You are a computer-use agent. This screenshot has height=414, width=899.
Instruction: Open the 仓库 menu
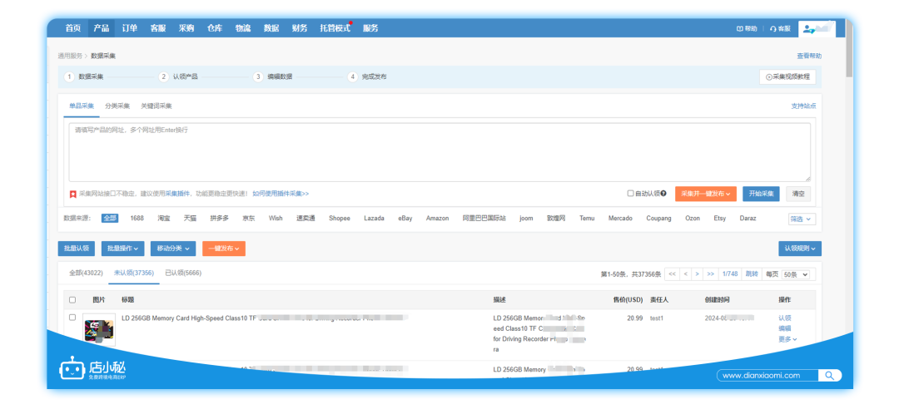click(215, 28)
